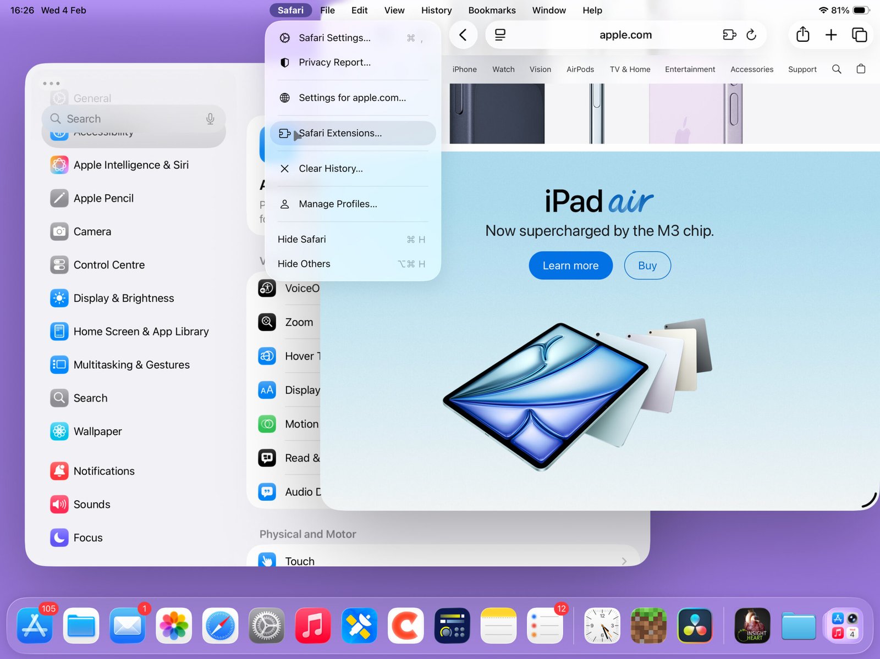This screenshot has height=659, width=880.
Task: Open Insight Heart app in dock
Action: pos(752,625)
